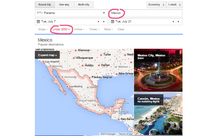Open the More filters dropdown
This screenshot has height=136, width=214.
tap(109, 29)
